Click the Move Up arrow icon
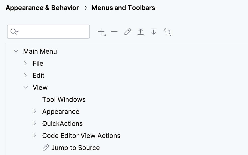 pos(140,31)
